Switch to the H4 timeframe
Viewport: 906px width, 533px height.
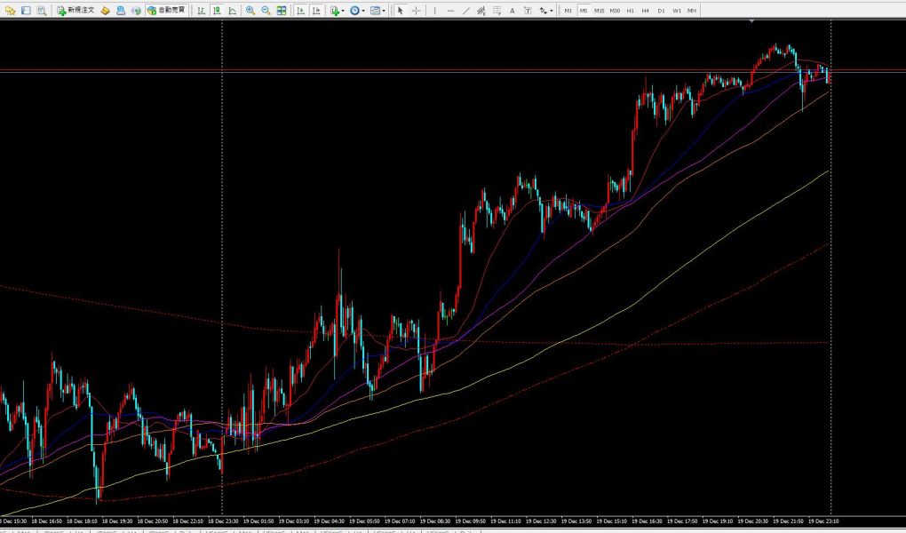[x=645, y=11]
